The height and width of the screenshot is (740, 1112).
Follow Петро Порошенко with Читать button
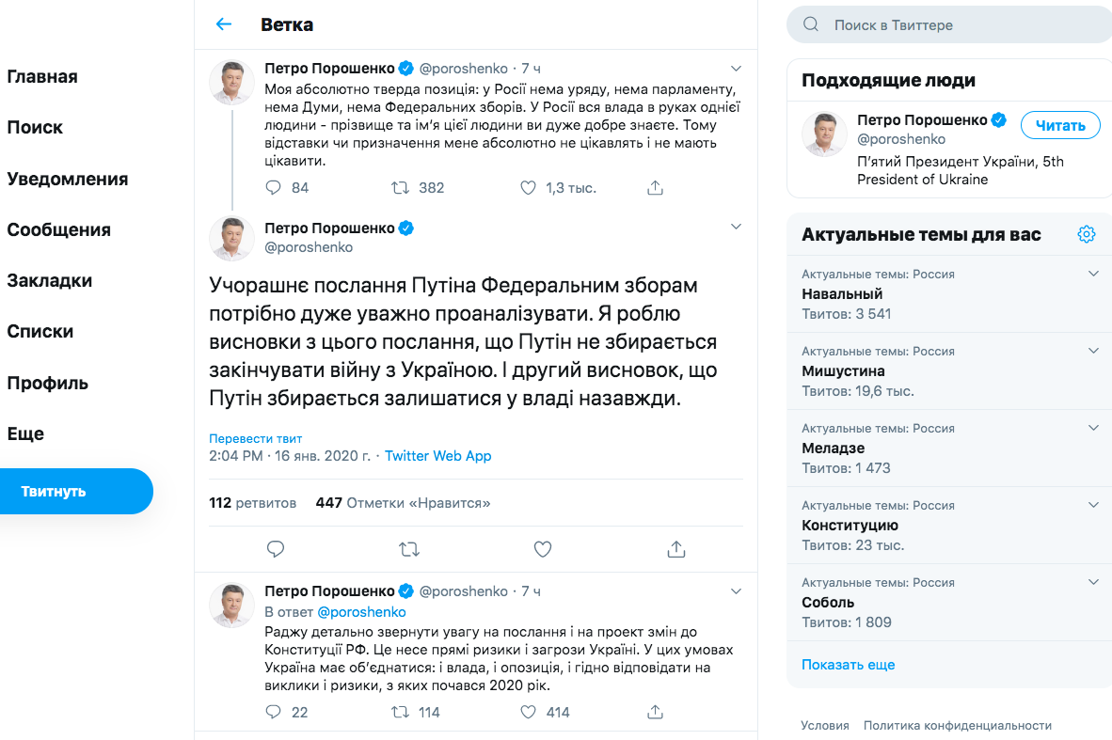point(1060,125)
